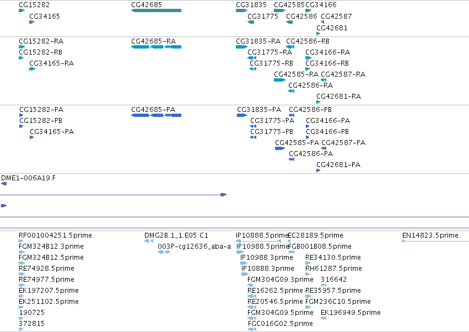Select the EK197207.5prime EST label

[48, 291]
